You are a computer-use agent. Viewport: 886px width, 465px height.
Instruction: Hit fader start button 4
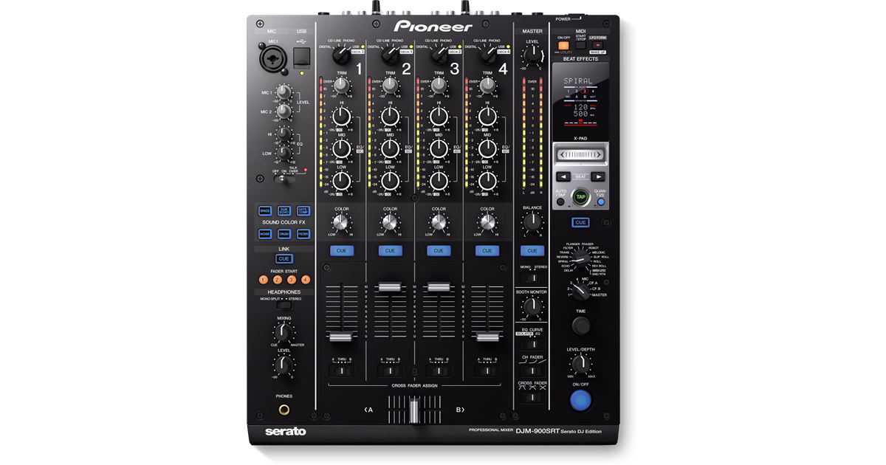(305, 280)
